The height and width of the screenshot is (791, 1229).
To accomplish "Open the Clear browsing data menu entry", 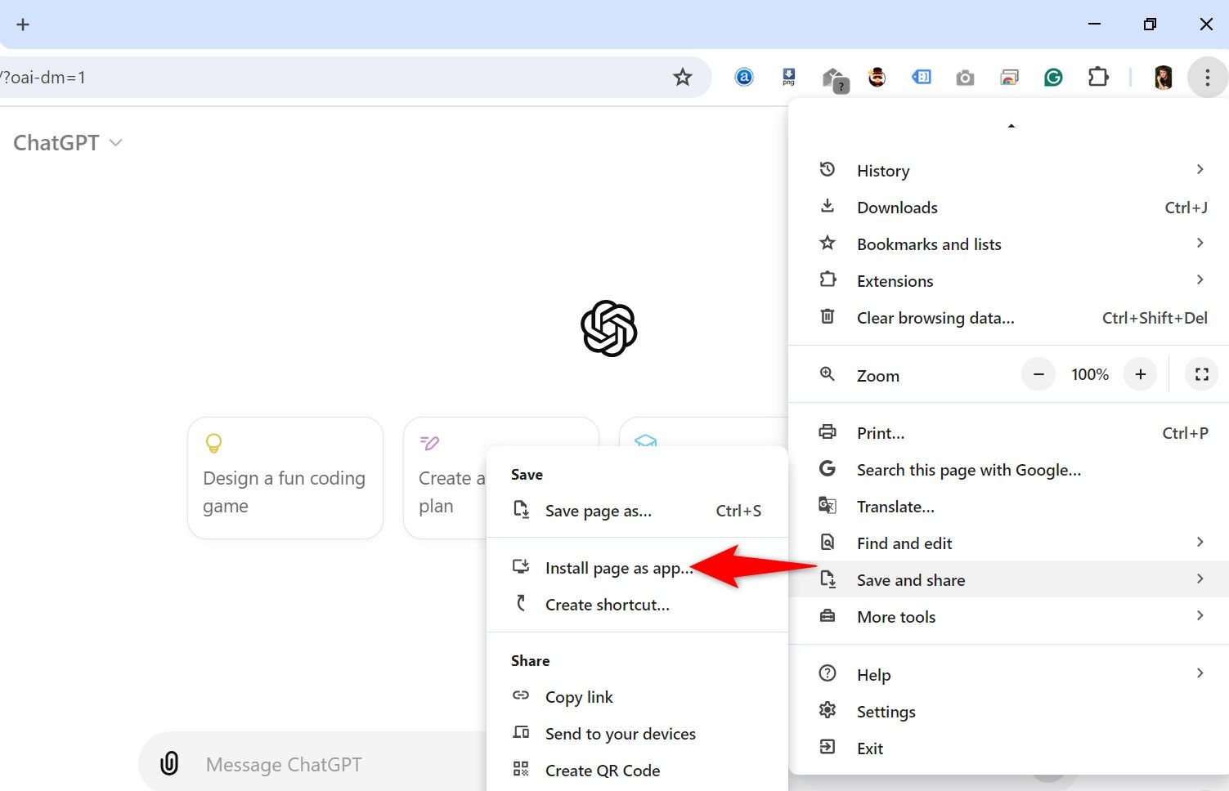I will pyautogui.click(x=935, y=318).
